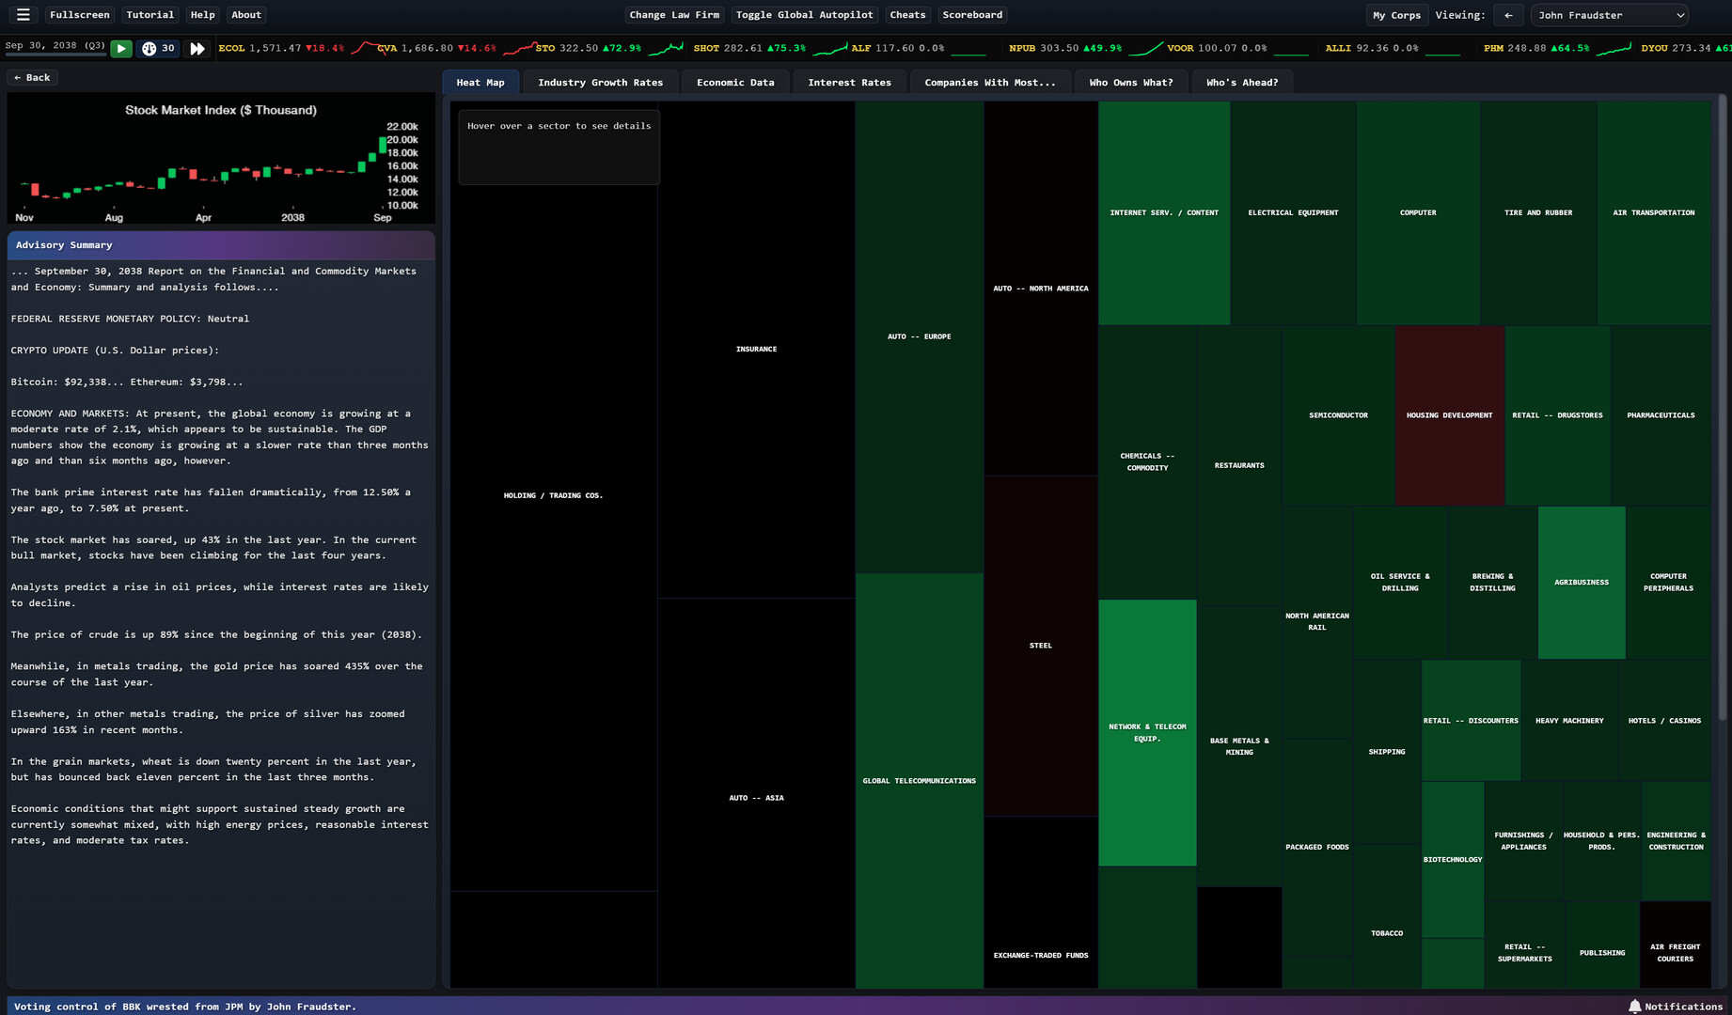Viewport: 1732px width, 1015px height.
Task: Open the Scoreboard
Action: click(x=972, y=15)
